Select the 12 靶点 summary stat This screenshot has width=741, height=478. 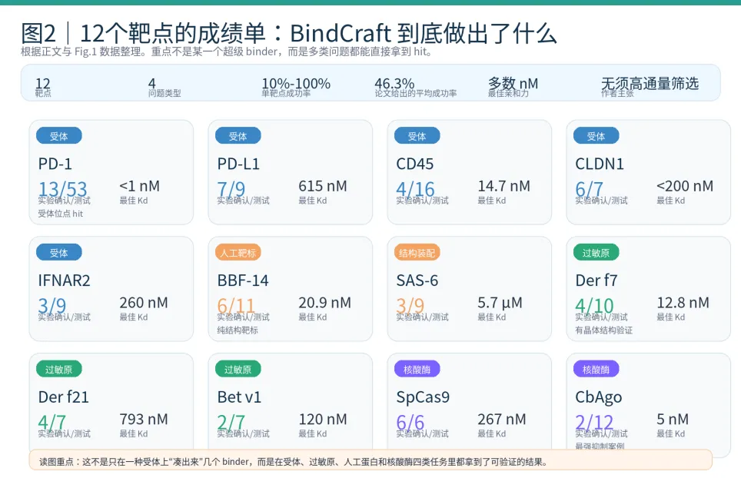click(x=43, y=87)
